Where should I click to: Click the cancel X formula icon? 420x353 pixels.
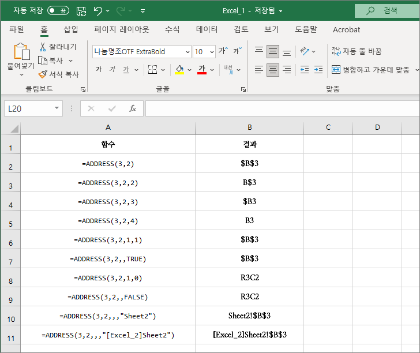[91, 108]
